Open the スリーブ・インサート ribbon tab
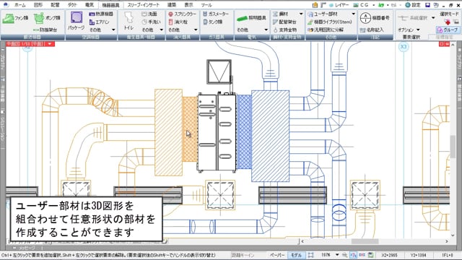The image size is (462, 260). [x=143, y=5]
